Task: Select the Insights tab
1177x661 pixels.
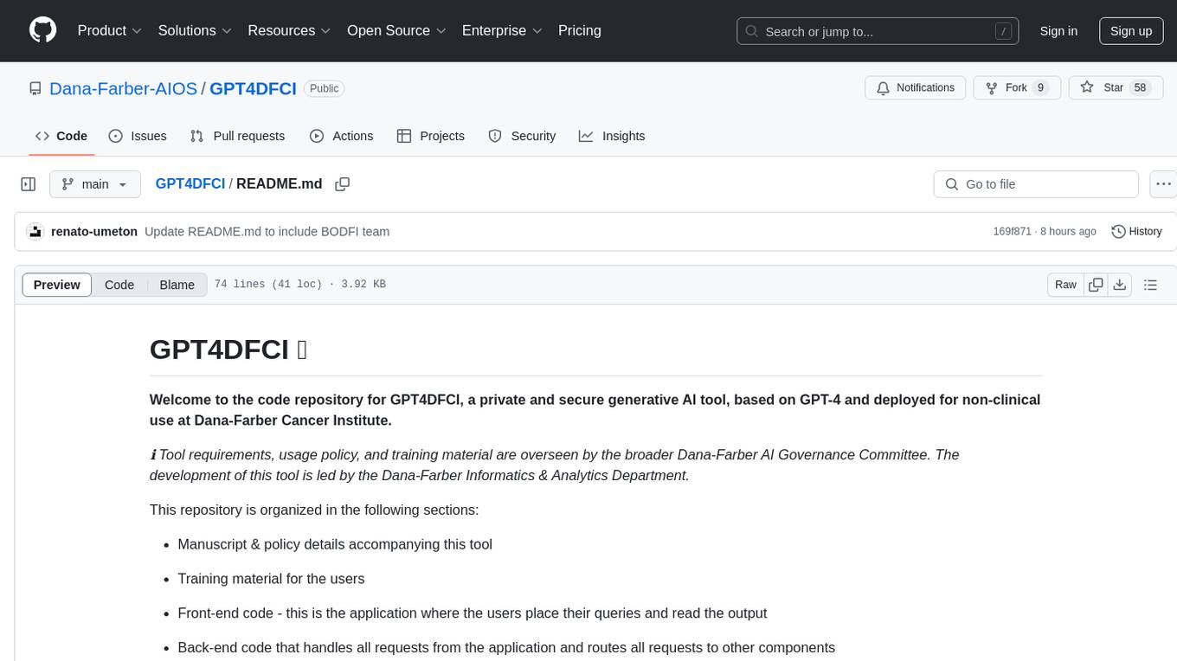Action: [x=612, y=136]
